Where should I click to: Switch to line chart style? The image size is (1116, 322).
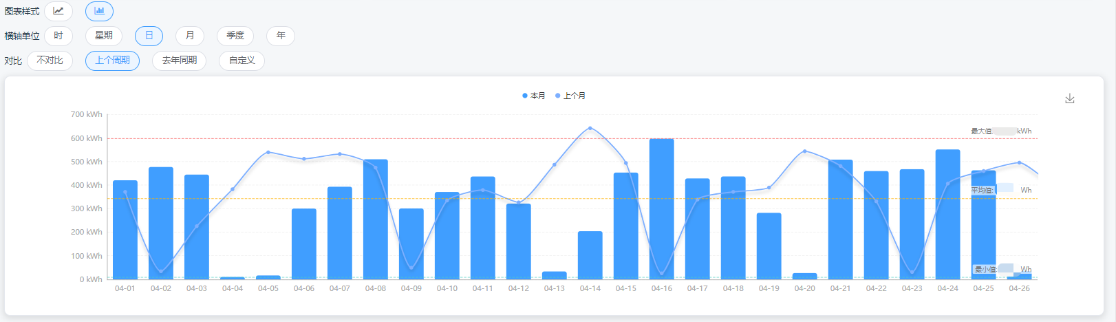(x=58, y=11)
